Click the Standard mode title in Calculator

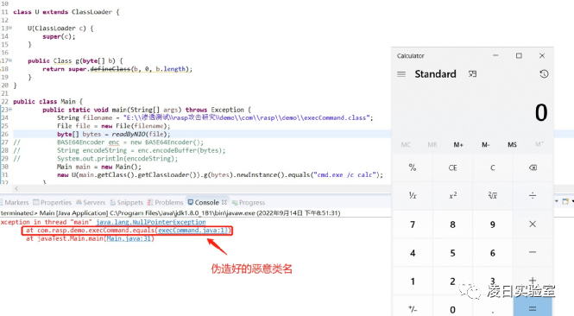tap(435, 74)
